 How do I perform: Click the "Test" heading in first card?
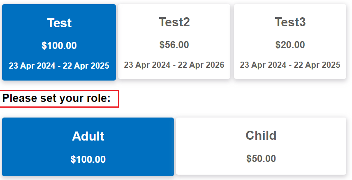coord(59,23)
